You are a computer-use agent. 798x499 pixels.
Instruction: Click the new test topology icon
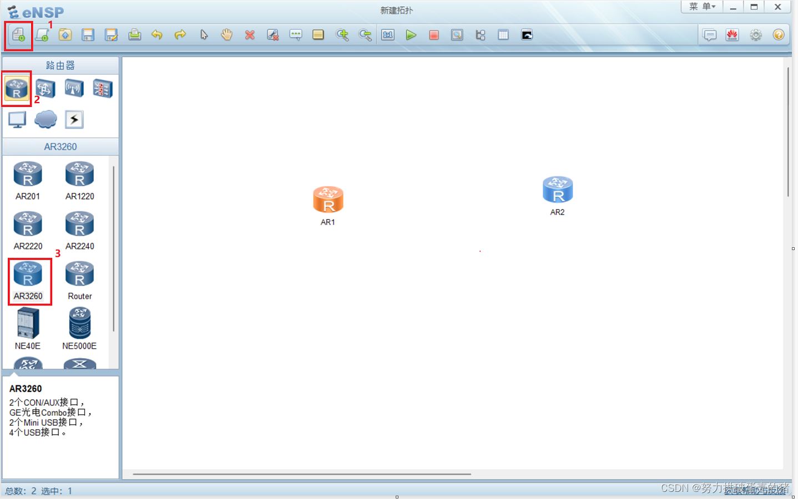(42, 35)
